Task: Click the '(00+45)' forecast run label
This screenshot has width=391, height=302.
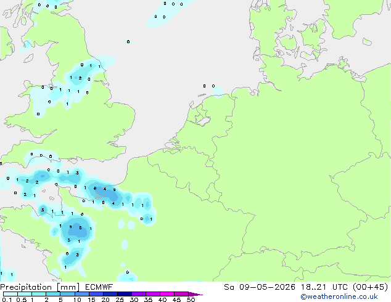Action: click(x=370, y=287)
